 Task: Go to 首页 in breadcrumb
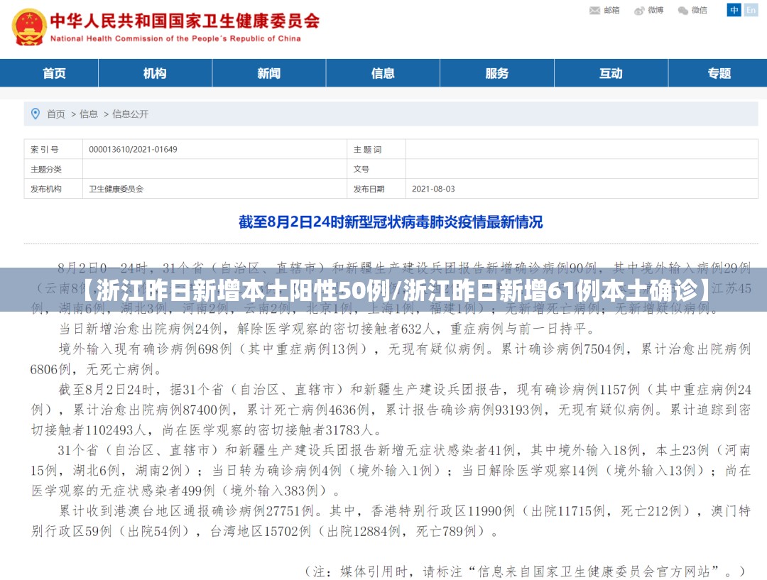pyautogui.click(x=56, y=114)
